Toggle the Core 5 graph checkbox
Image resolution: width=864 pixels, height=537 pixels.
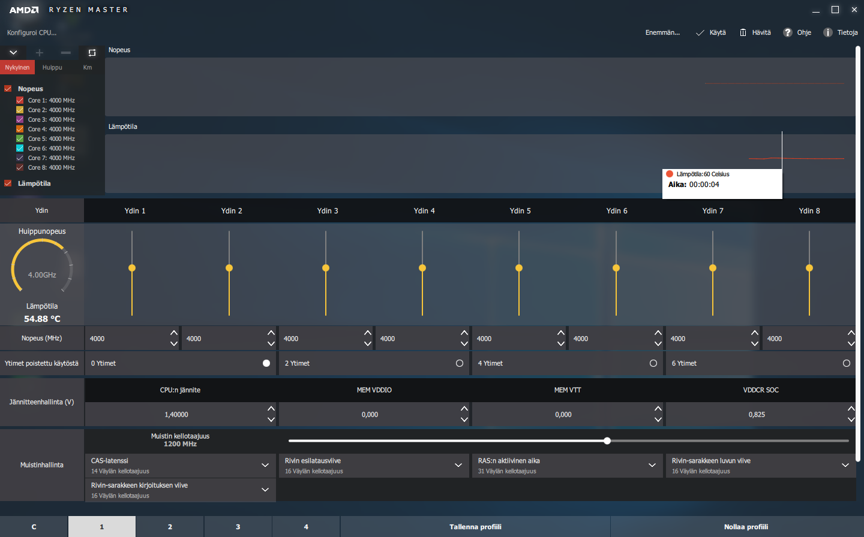click(x=20, y=139)
